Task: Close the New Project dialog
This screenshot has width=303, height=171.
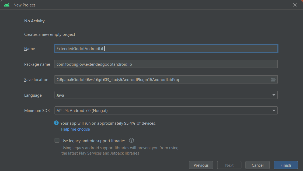Action: (x=295, y=5)
